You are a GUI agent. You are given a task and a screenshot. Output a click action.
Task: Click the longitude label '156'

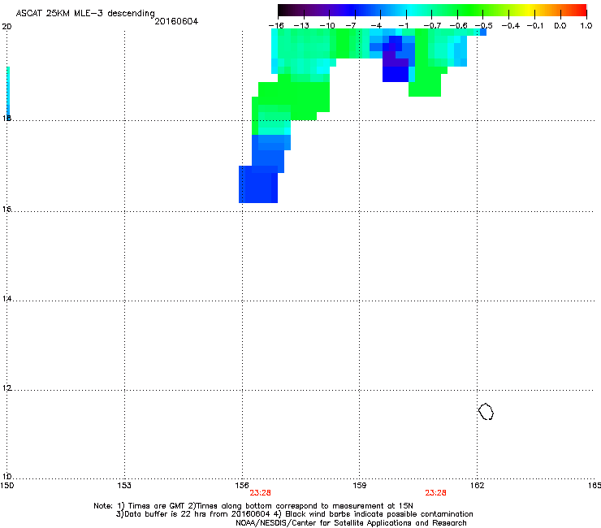tap(242, 486)
